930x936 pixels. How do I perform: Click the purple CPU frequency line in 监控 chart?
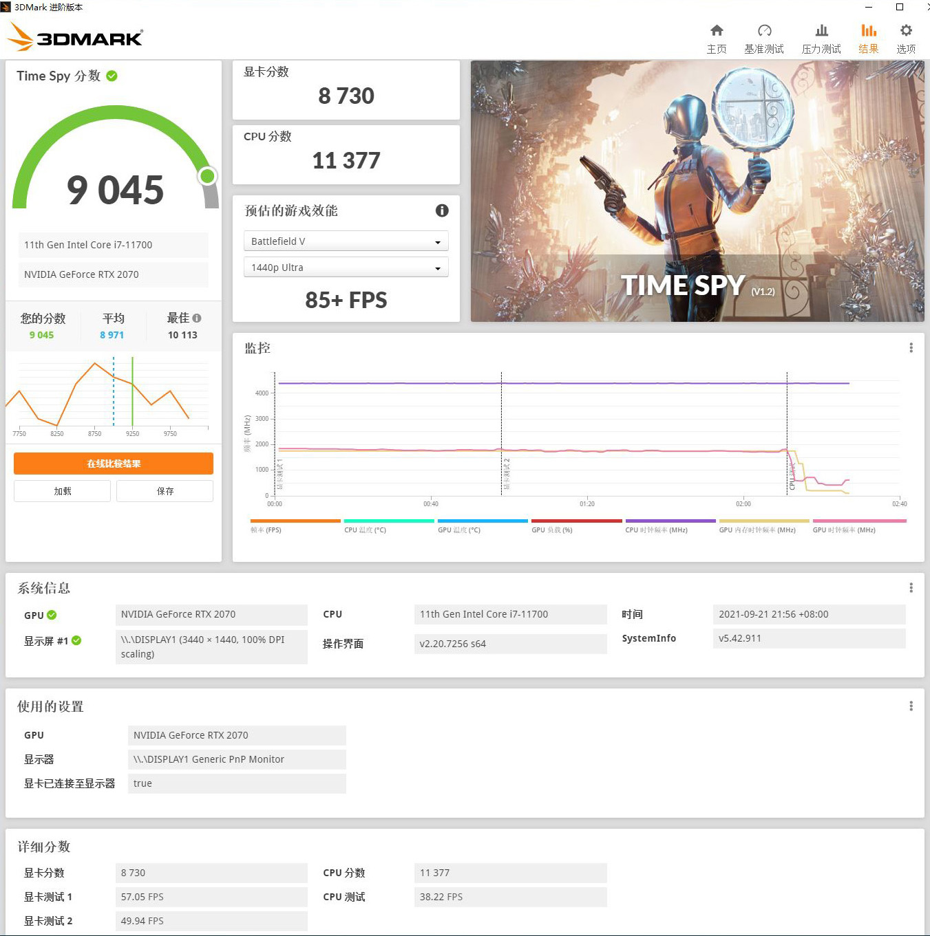[x=563, y=383]
